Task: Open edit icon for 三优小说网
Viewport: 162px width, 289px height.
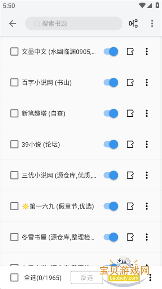Action: (130, 175)
